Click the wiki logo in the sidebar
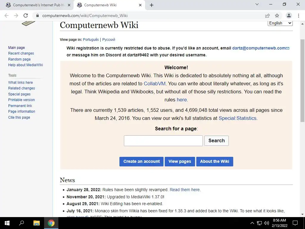This screenshot has width=305, height=229. coord(28,23)
